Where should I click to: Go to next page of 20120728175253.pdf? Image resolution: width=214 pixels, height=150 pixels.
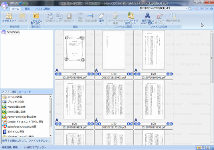(x=168, y=124)
